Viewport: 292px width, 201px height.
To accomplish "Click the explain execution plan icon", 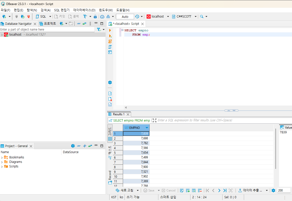I will tap(110, 47).
